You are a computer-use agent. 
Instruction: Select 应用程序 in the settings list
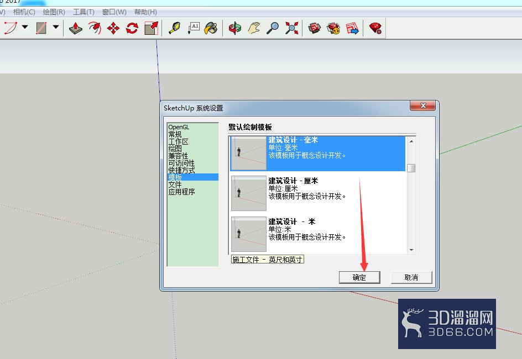[193, 192]
